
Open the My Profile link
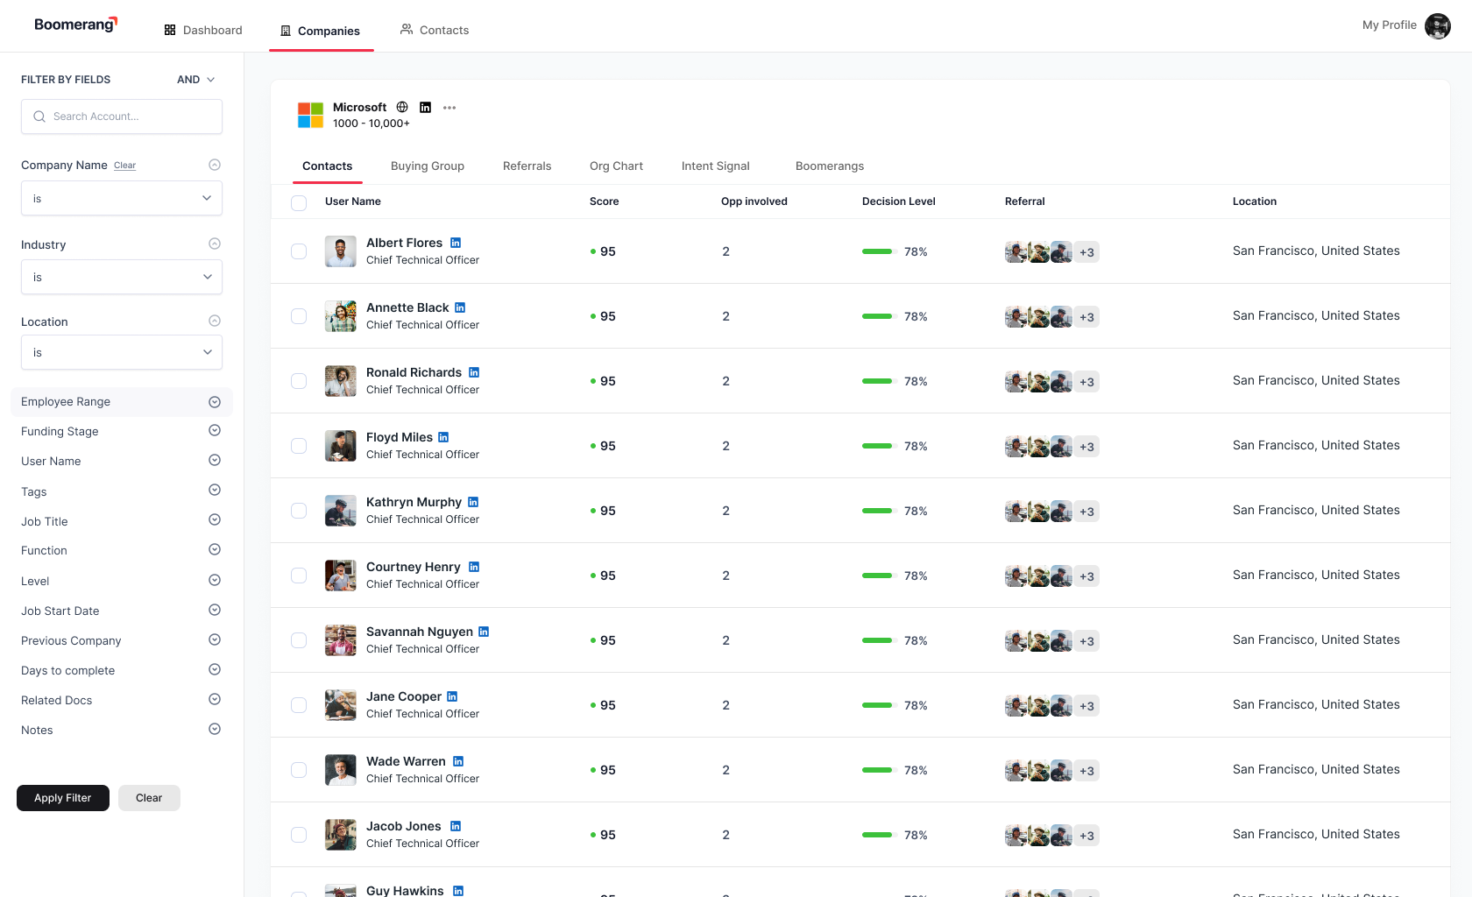tap(1390, 25)
